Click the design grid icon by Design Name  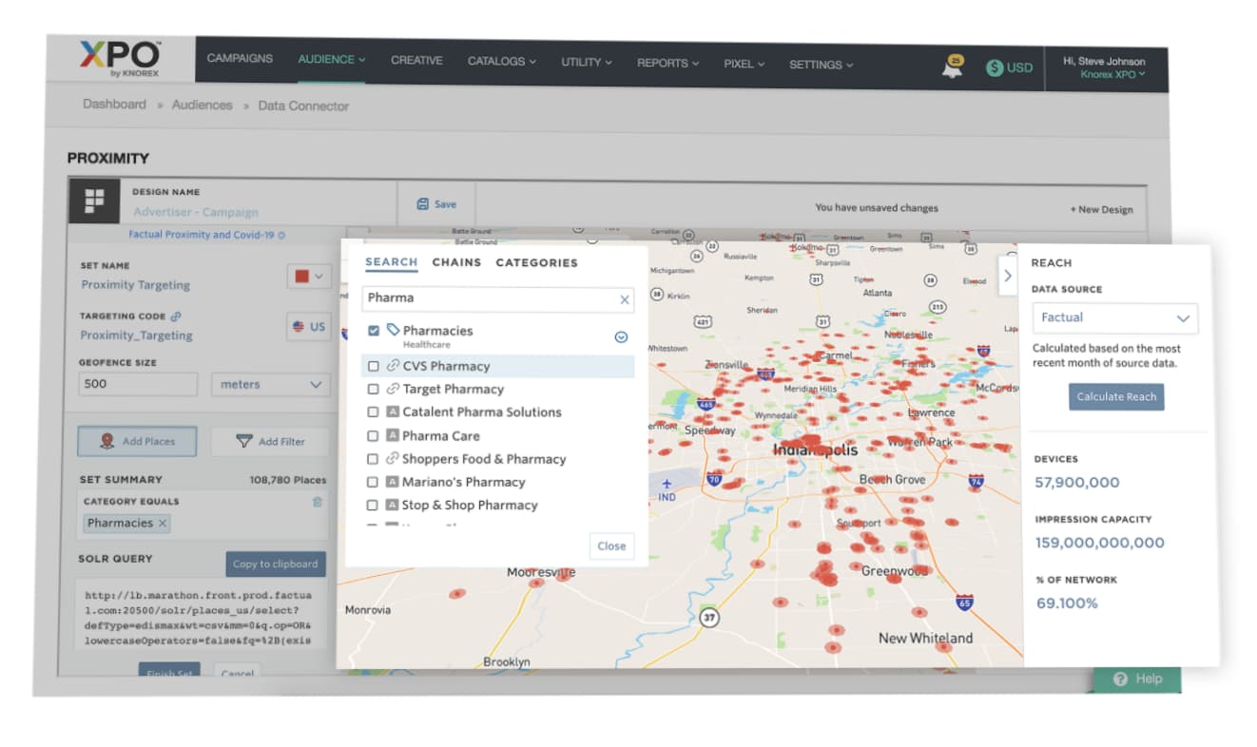[94, 201]
